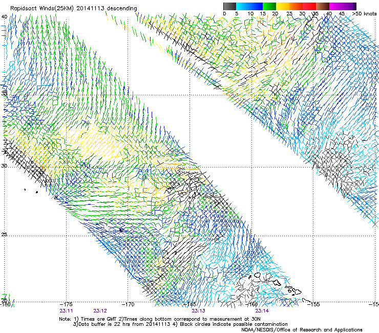Click the 'Data buffer is 22 hrs' note
The image size is (379, 333).
[104, 324]
